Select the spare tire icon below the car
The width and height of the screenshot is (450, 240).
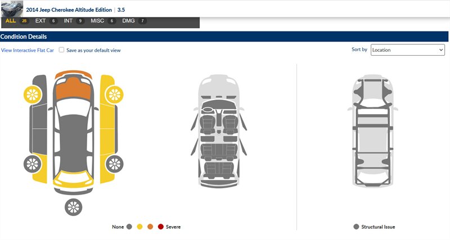pos(73,206)
